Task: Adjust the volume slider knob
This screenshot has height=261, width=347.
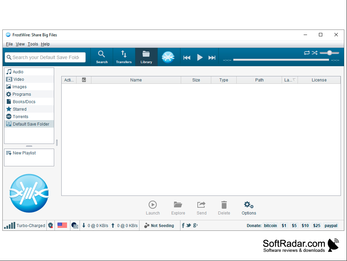Action: tap(329, 53)
